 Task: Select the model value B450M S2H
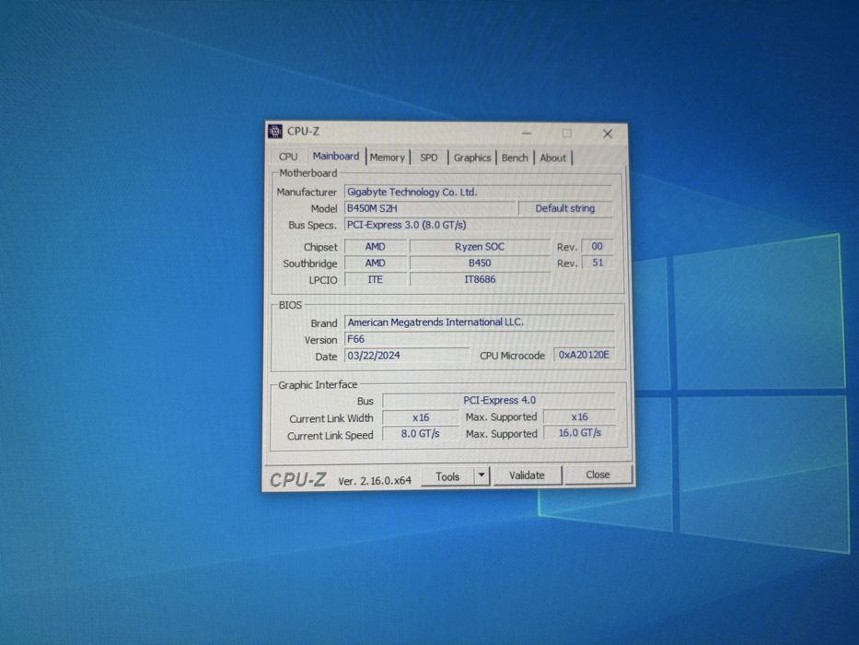[x=430, y=208]
